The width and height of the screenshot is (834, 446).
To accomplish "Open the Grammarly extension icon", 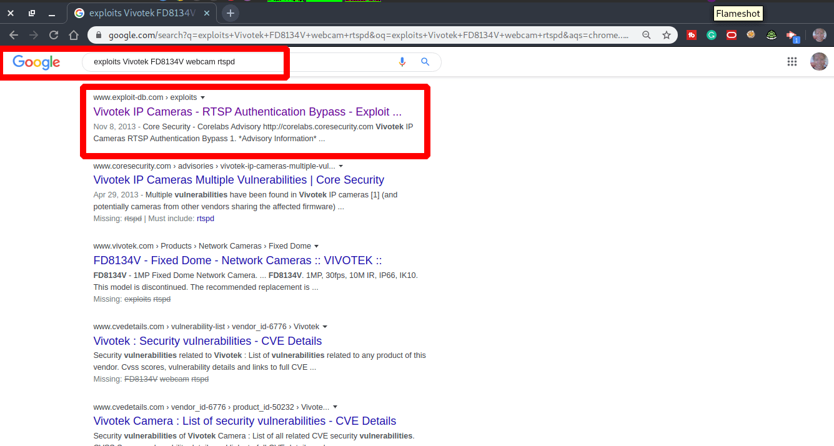I will [712, 36].
